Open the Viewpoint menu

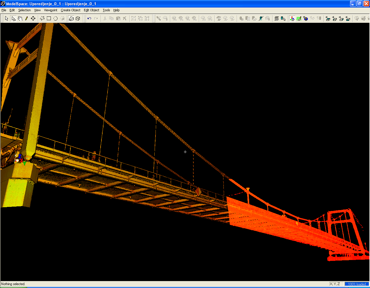click(x=51, y=10)
